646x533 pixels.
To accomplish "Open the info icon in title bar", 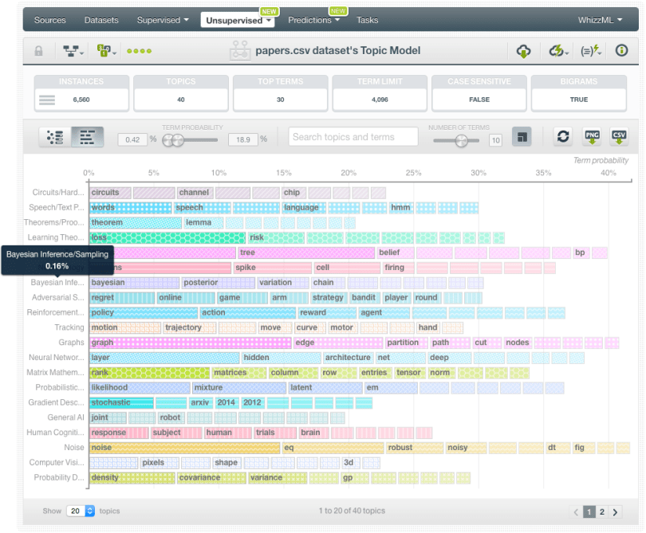I will 621,51.
